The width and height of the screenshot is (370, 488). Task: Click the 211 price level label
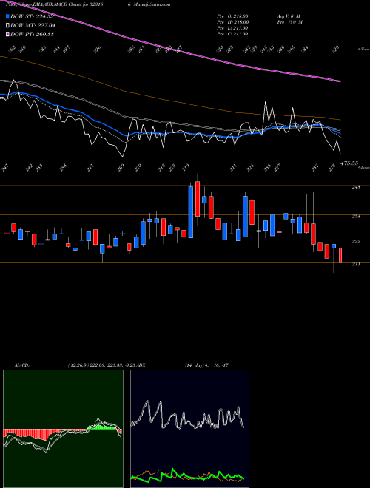pyautogui.click(x=356, y=264)
